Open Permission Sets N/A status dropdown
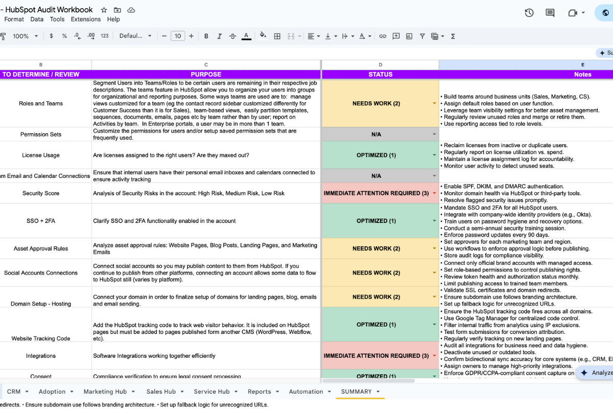 pyautogui.click(x=435, y=134)
